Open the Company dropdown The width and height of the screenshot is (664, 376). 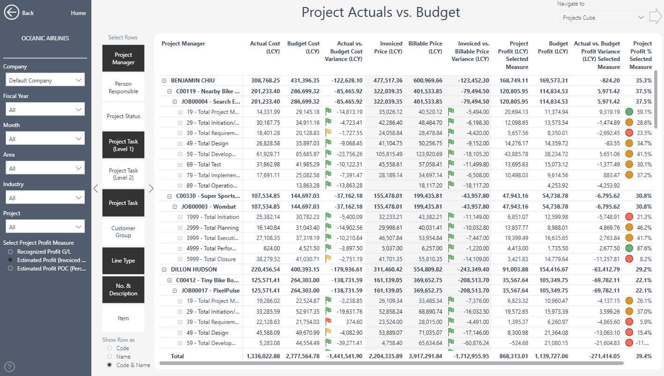click(x=45, y=80)
